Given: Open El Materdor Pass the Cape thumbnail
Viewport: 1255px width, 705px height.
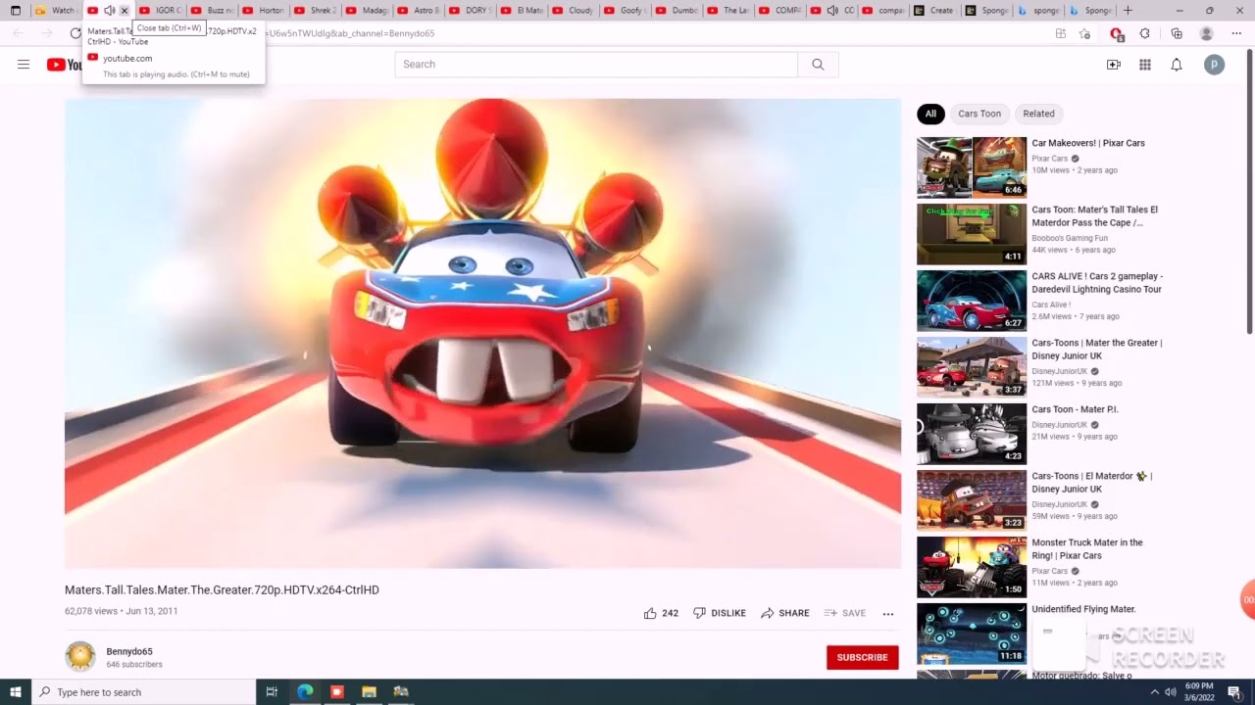Looking at the screenshot, I should pyautogui.click(x=972, y=234).
